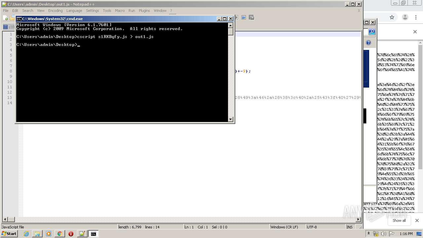The width and height of the screenshot is (423, 238).
Task: Click the cmd.exe title bar system icon
Action: pyautogui.click(x=19, y=19)
